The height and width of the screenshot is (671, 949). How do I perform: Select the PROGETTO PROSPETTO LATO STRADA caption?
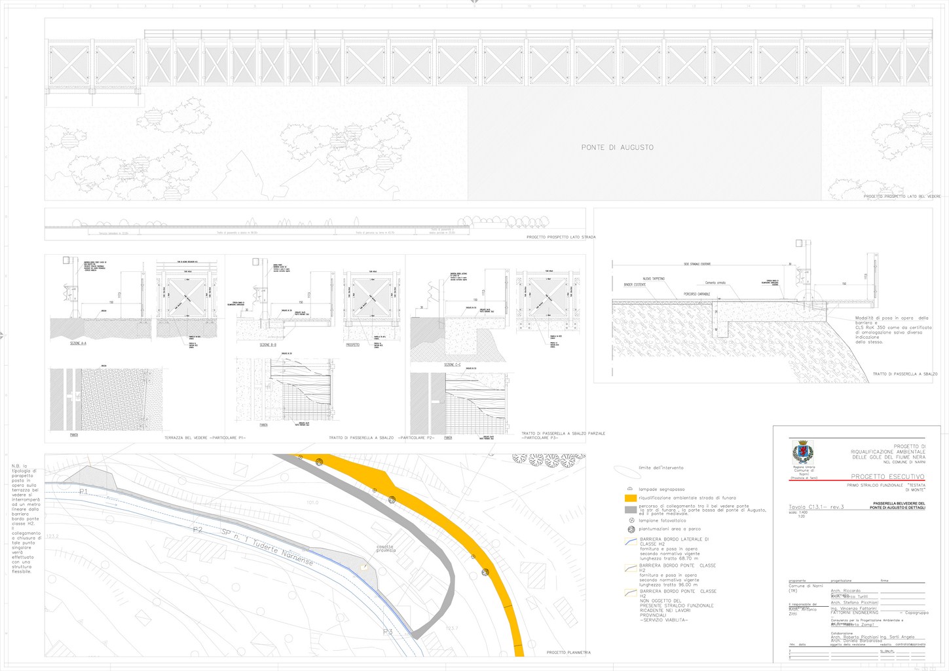[561, 237]
